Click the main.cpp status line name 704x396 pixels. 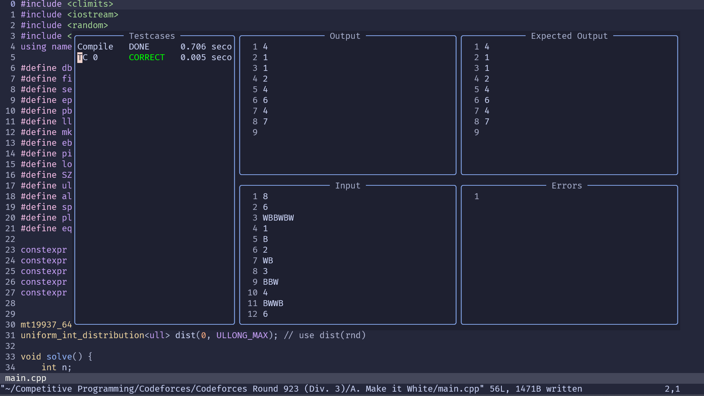26,378
